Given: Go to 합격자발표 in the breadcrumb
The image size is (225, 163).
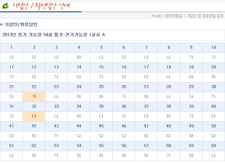Looking at the screenshot, I should [x=174, y=16].
